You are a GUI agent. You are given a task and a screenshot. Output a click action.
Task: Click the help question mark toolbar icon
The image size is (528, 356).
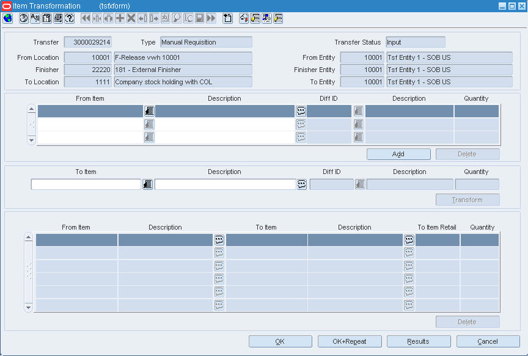[70, 18]
